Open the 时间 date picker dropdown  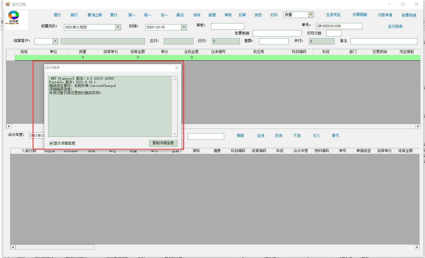point(184,27)
